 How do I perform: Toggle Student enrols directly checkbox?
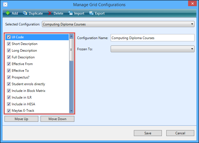[9, 84]
